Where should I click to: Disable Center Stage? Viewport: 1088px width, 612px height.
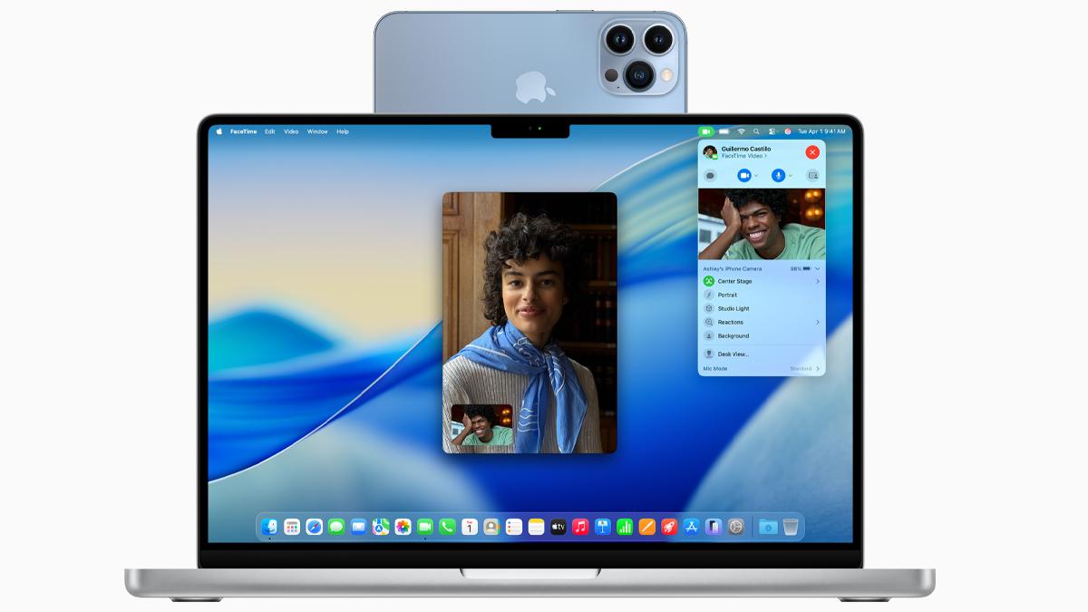point(733,281)
